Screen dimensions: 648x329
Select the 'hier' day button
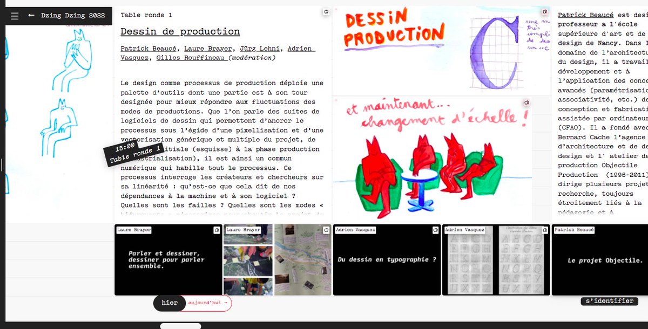[170, 303]
